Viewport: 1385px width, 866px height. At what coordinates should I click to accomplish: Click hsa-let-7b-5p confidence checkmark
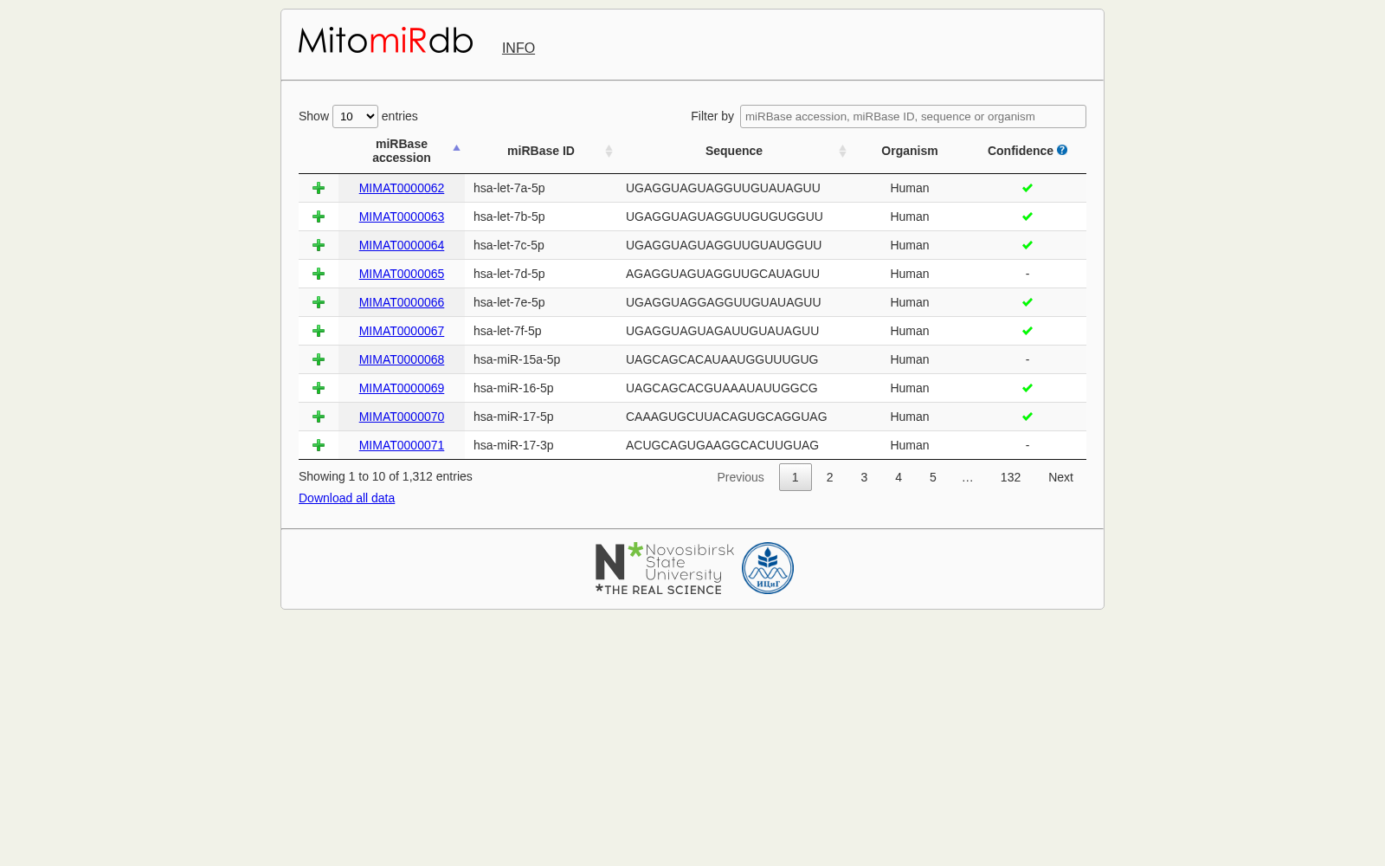tap(1027, 216)
